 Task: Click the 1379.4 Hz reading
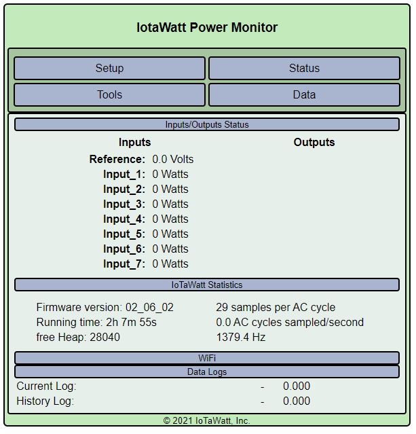(x=241, y=338)
